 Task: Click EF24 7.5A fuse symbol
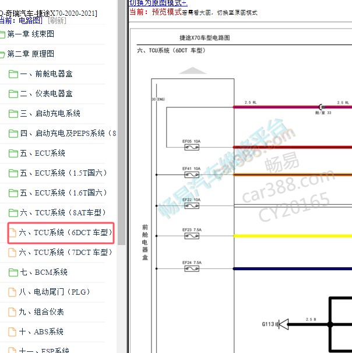(192, 268)
